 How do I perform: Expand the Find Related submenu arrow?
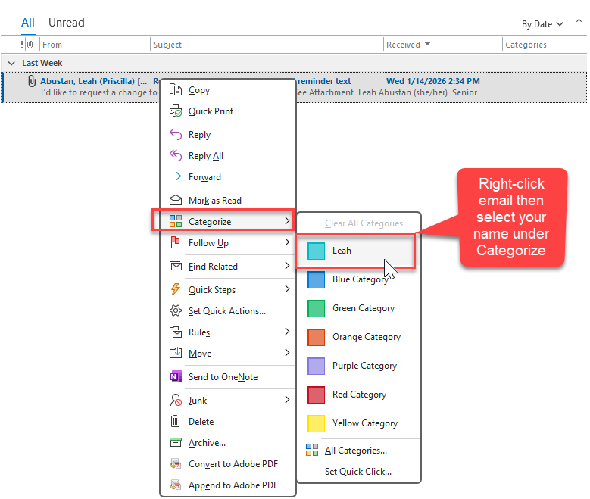point(287,266)
